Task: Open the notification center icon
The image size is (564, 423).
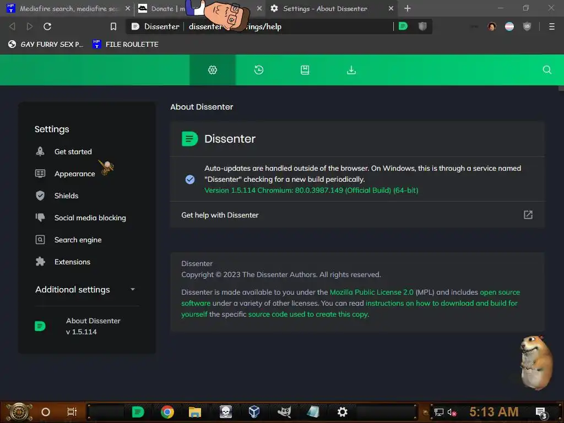Action: tap(541, 413)
